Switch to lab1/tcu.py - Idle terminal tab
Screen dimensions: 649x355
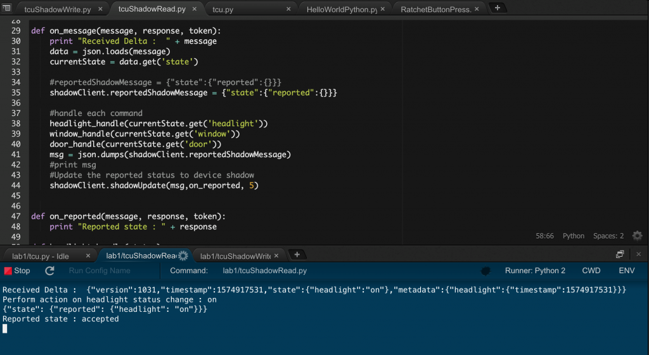pyautogui.click(x=41, y=256)
